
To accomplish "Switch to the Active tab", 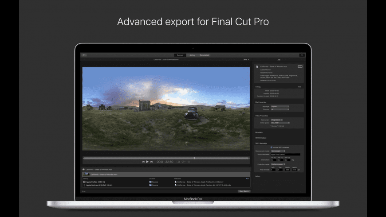I will point(192,55).
